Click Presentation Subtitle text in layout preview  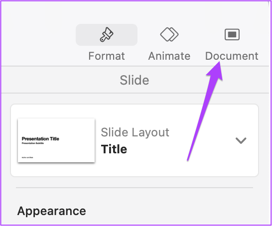coord(33,143)
